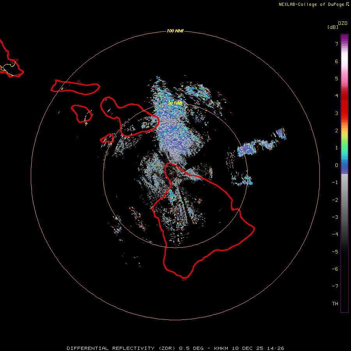Image resolution: width=351 pixels, height=351 pixels.
Task: Click the [dB] unit label
Action: (333, 27)
